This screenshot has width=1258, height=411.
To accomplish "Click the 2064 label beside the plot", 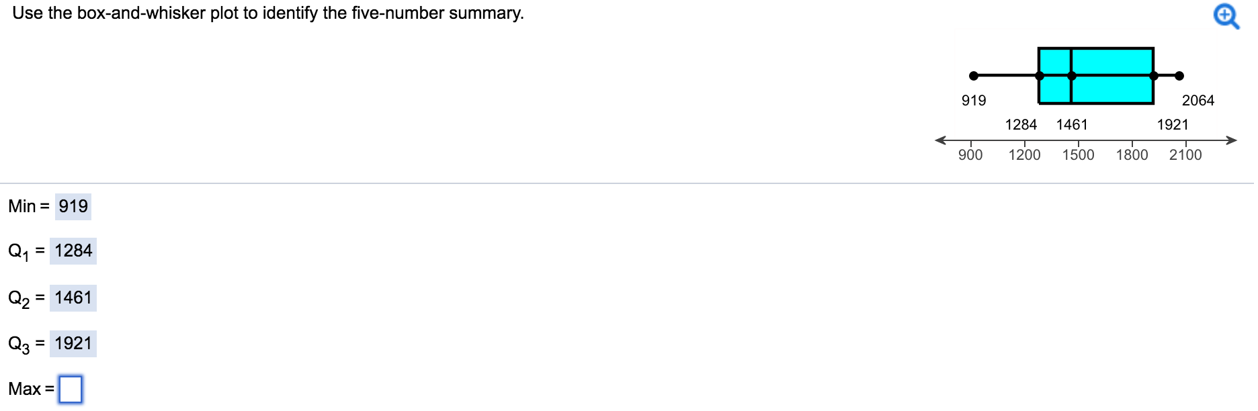I will pos(1198,101).
